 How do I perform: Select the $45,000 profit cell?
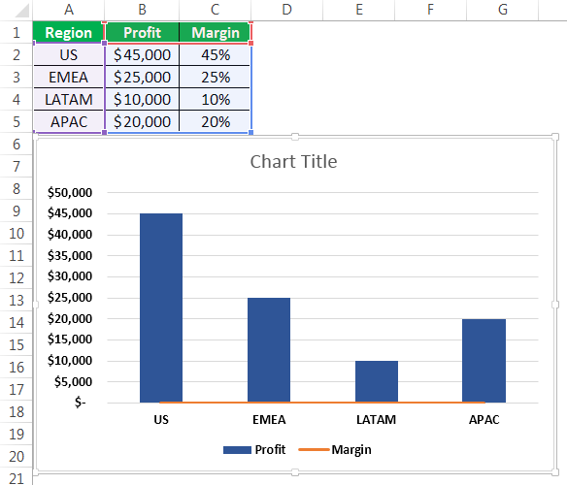(142, 55)
